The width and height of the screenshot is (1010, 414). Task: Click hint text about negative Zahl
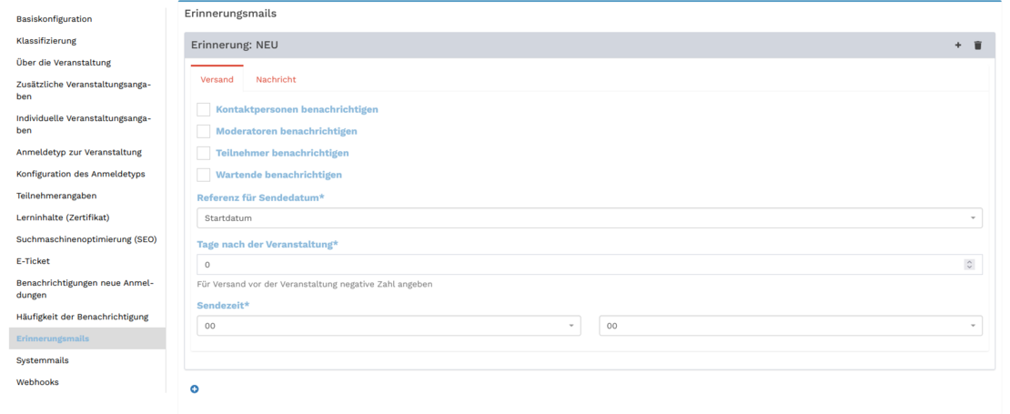[314, 284]
